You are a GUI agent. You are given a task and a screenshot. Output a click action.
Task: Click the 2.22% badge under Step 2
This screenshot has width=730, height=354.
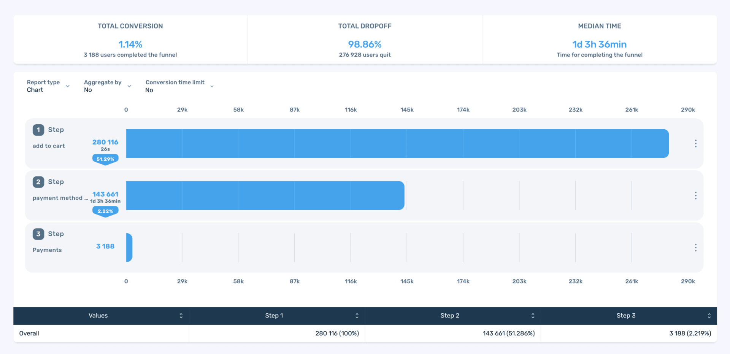pyautogui.click(x=105, y=211)
